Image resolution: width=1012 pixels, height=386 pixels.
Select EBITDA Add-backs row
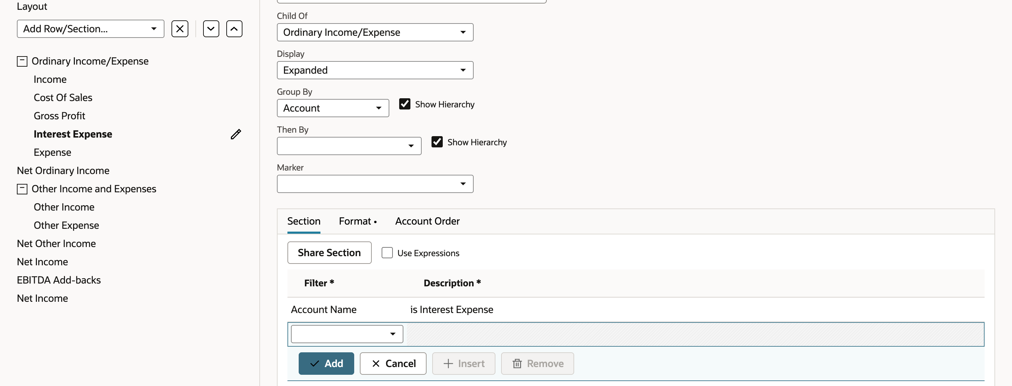(59, 280)
